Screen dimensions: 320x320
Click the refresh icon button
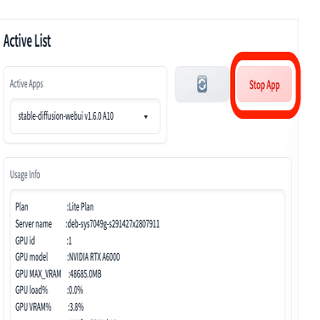pos(202,84)
